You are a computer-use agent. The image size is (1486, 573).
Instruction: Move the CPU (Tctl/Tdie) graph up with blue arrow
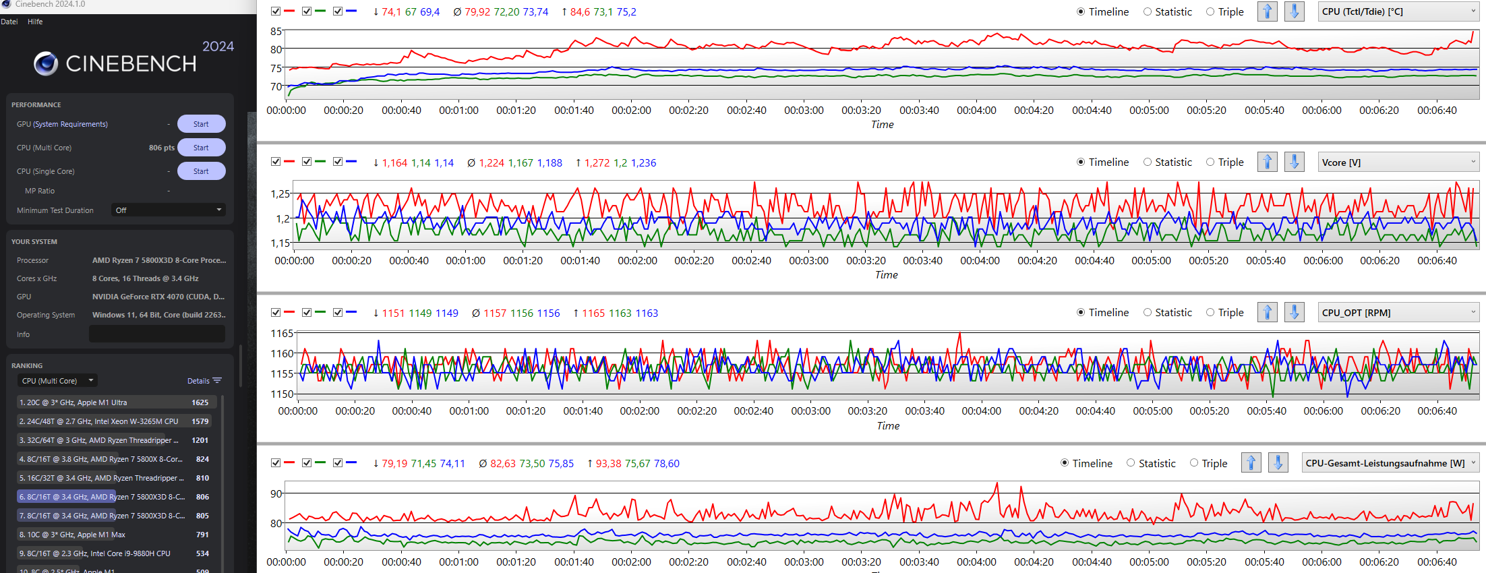(1268, 11)
